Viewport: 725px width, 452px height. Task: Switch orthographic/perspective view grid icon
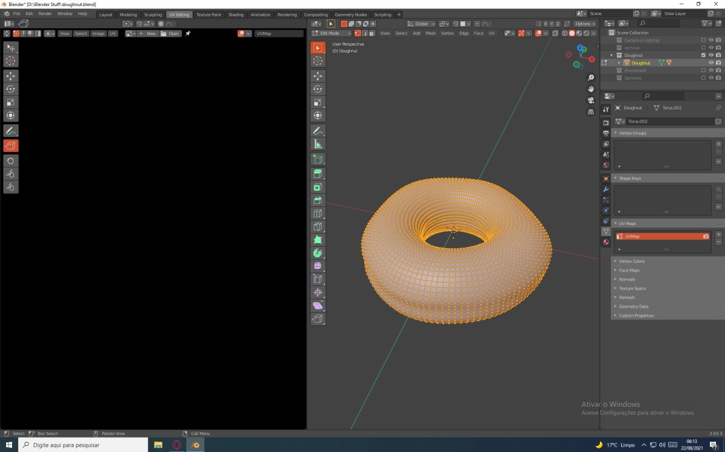591,112
